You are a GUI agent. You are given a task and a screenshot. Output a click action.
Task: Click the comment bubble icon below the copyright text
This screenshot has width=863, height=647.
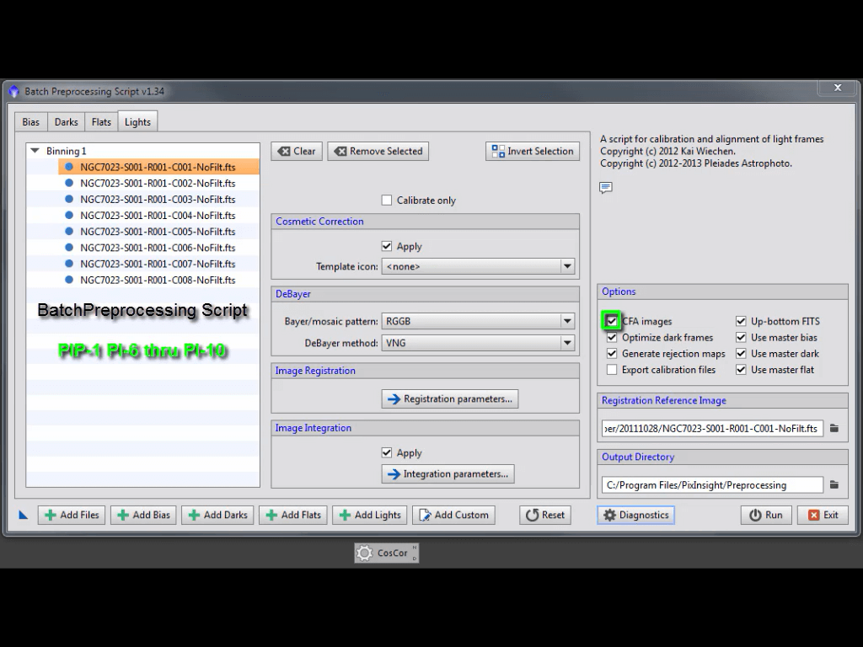[605, 187]
